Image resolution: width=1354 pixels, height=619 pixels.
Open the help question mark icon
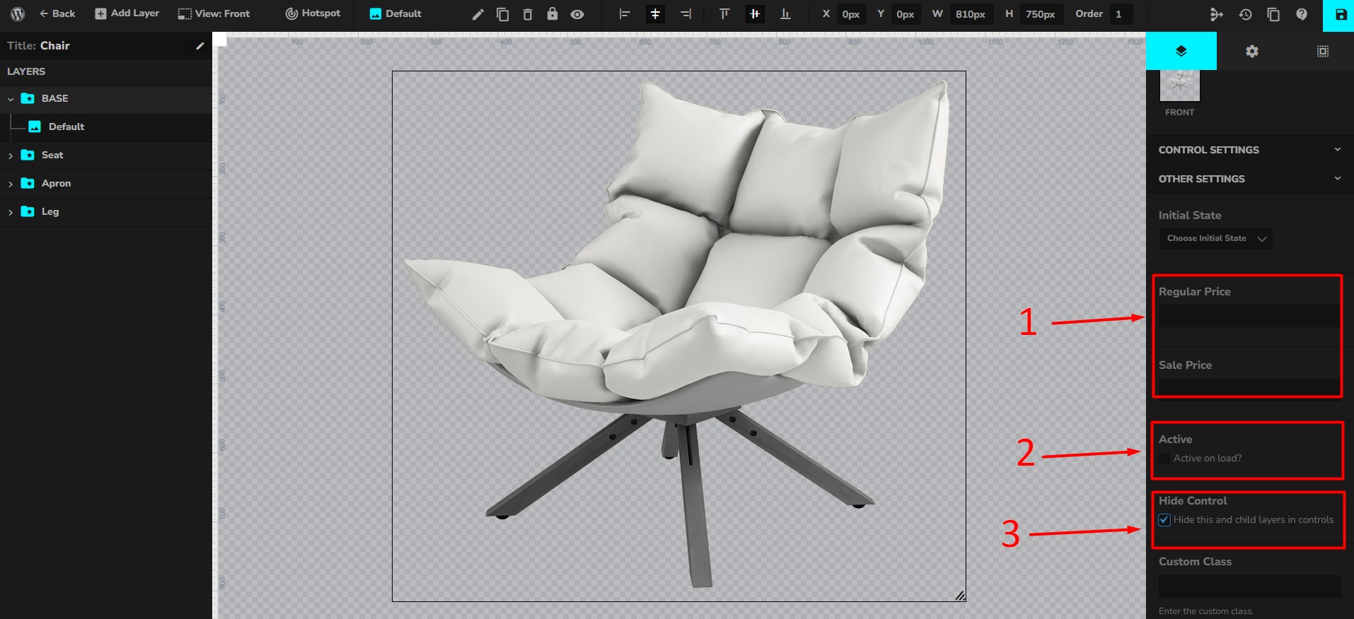[1302, 14]
